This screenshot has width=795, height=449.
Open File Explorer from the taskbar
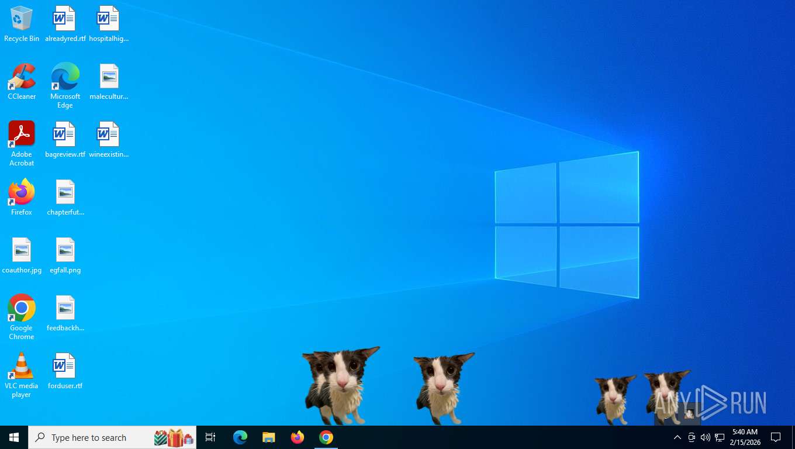(269, 437)
